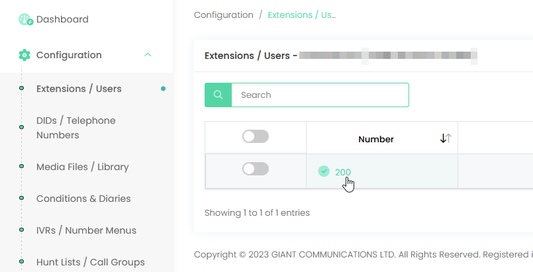Go to Conditions & Diaries section
The width and height of the screenshot is (533, 272).
pos(83,199)
